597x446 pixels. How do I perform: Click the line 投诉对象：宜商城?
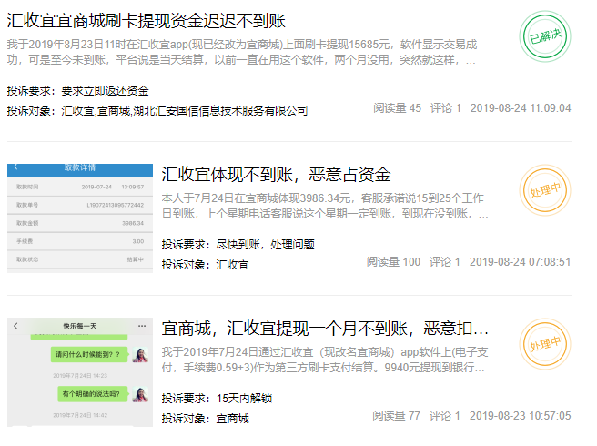(x=206, y=419)
